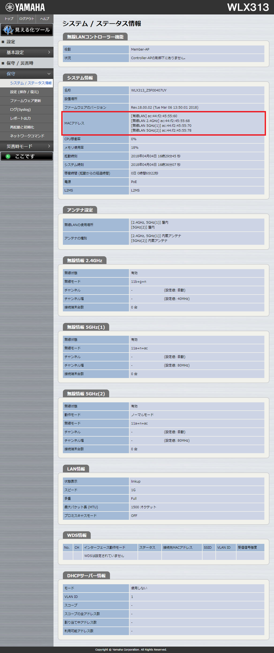Click the WDSは設定されていません message
Image resolution: width=274 pixels, height=653 pixels.
(x=104, y=556)
